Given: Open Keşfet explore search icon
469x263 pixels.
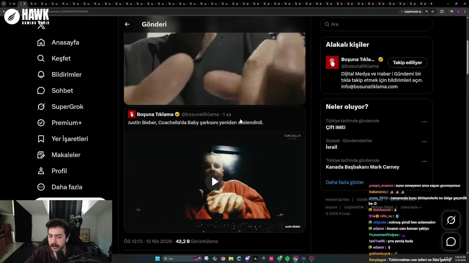Looking at the screenshot, I should [x=41, y=58].
